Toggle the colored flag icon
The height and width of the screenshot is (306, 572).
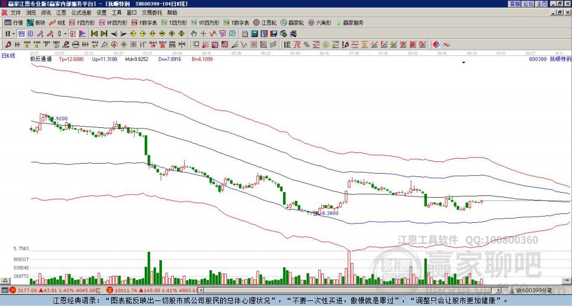pos(83,34)
